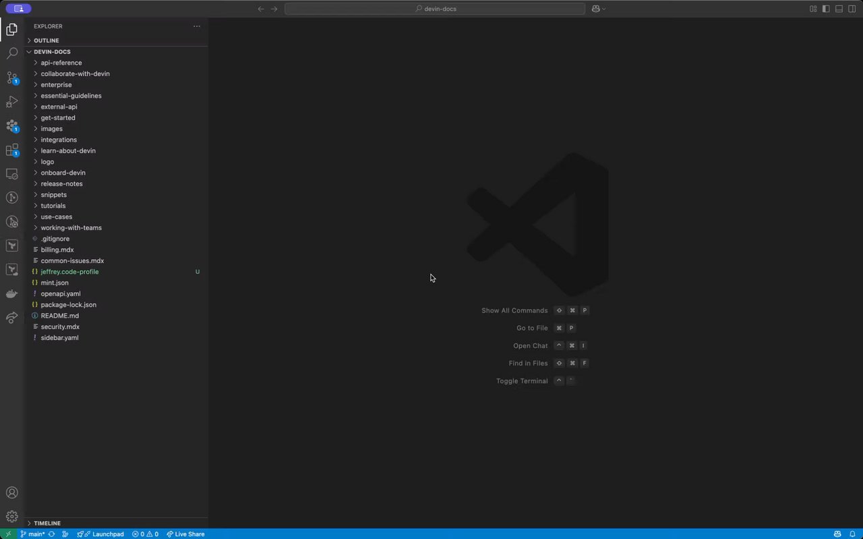Open the Remote Explorer view
Image resolution: width=863 pixels, height=539 pixels.
[12, 174]
